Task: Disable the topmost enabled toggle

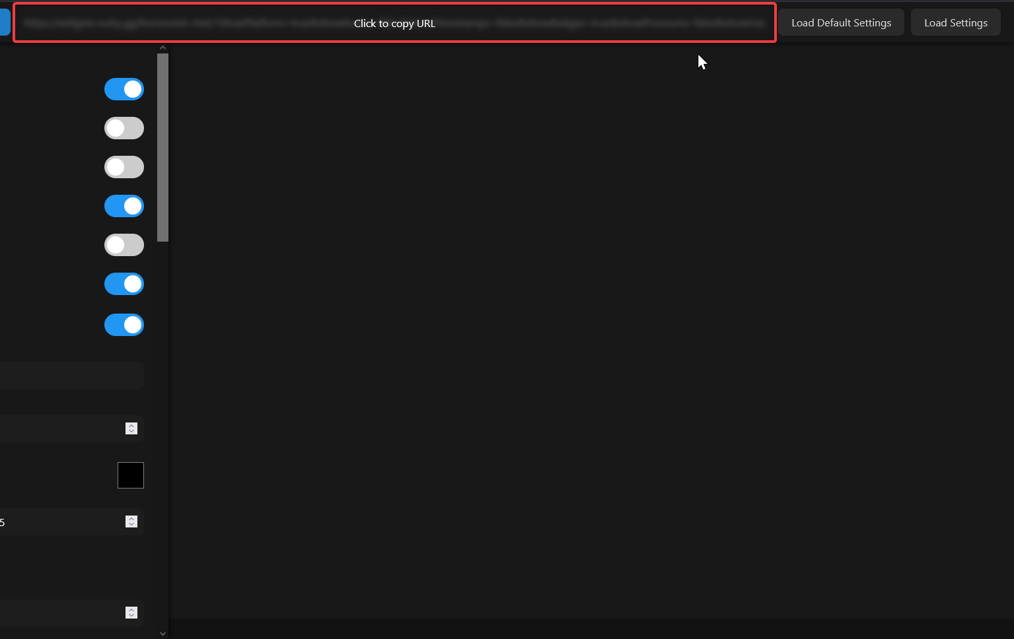Action: click(x=124, y=89)
